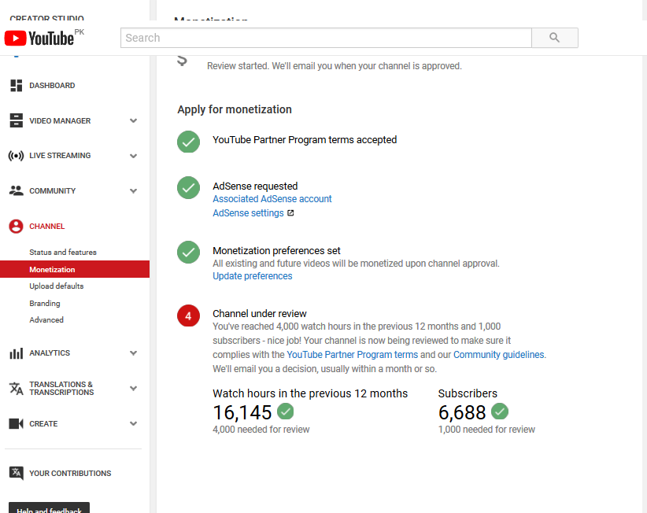Open the Community guidelines link
Screen dimensions: 647x513
[498, 355]
